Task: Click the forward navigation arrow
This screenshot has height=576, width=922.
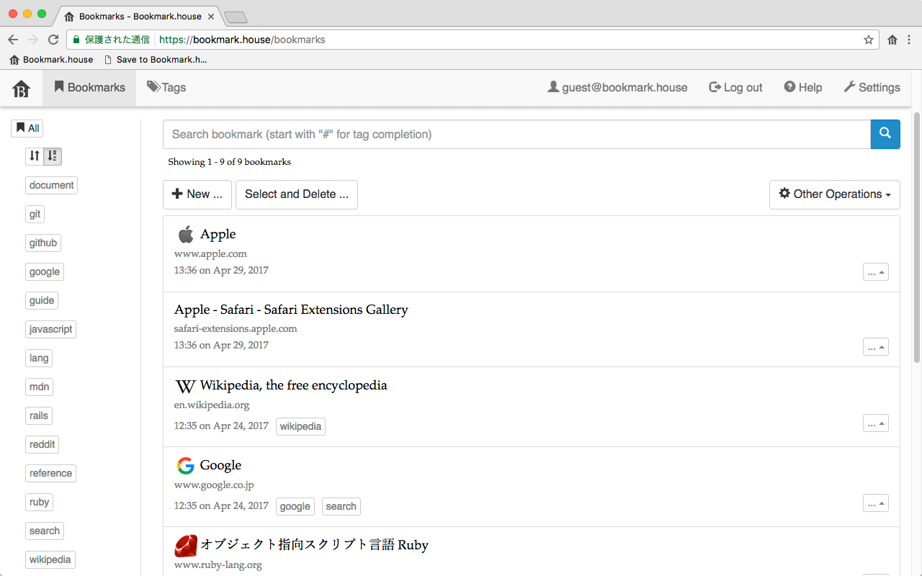Action: coord(33,40)
